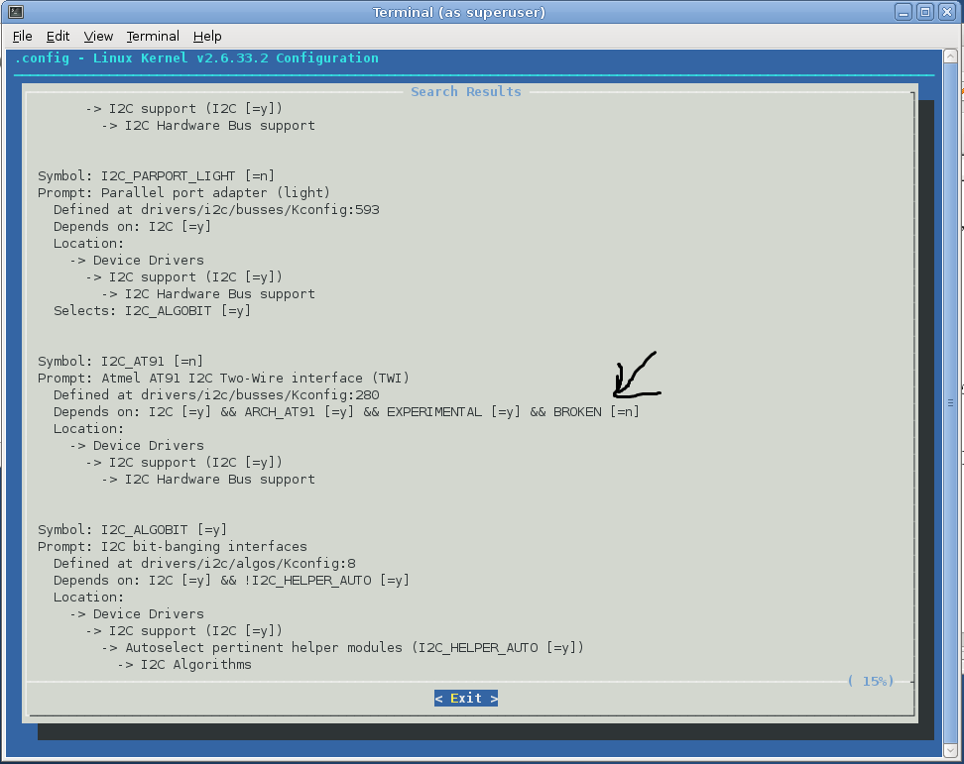Click 'Defined at drivers/i2c/busses/Kconfig:280' line

coord(216,395)
